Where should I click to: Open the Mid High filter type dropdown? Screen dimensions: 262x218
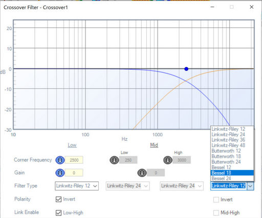click(182, 186)
